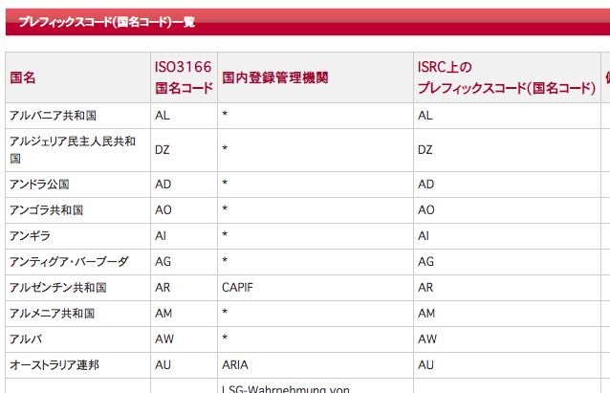Click the asterisk in アンドラ公国 row

pos(225,183)
